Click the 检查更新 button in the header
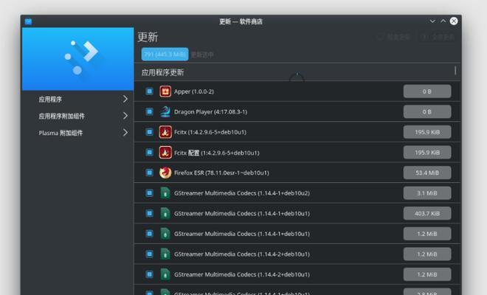 [x=395, y=37]
